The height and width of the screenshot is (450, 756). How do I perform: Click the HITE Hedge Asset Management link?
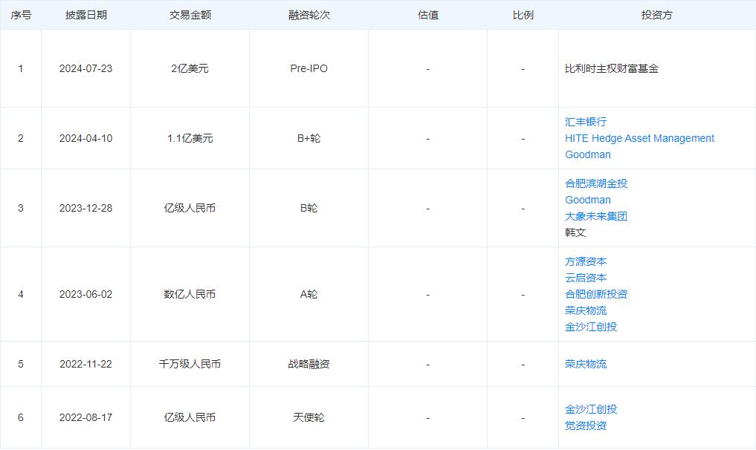click(x=639, y=138)
